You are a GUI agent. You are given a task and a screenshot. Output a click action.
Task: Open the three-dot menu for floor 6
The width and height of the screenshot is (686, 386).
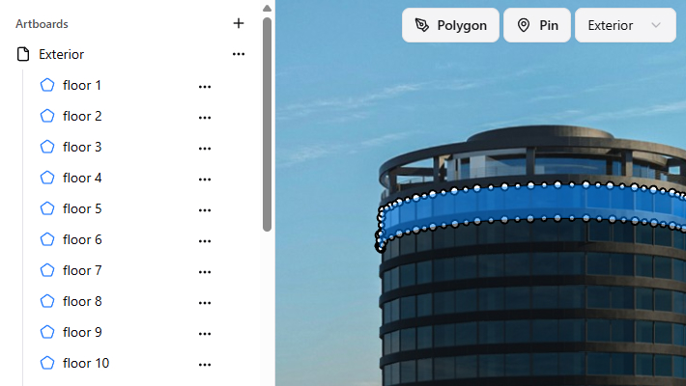pos(205,241)
